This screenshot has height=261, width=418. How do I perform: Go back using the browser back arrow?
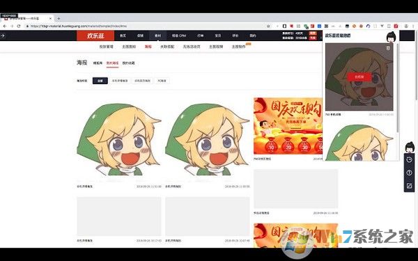click(5, 26)
